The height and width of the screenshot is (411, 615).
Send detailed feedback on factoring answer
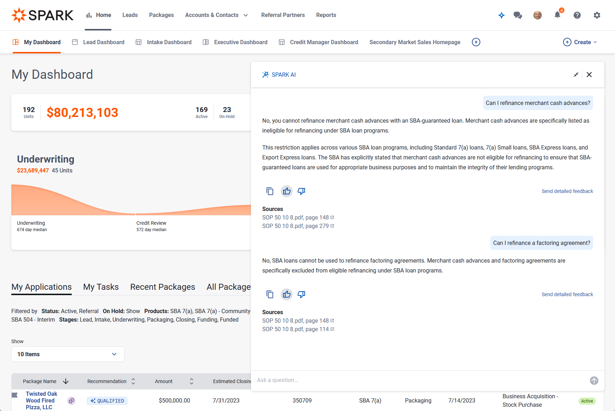[567, 294]
